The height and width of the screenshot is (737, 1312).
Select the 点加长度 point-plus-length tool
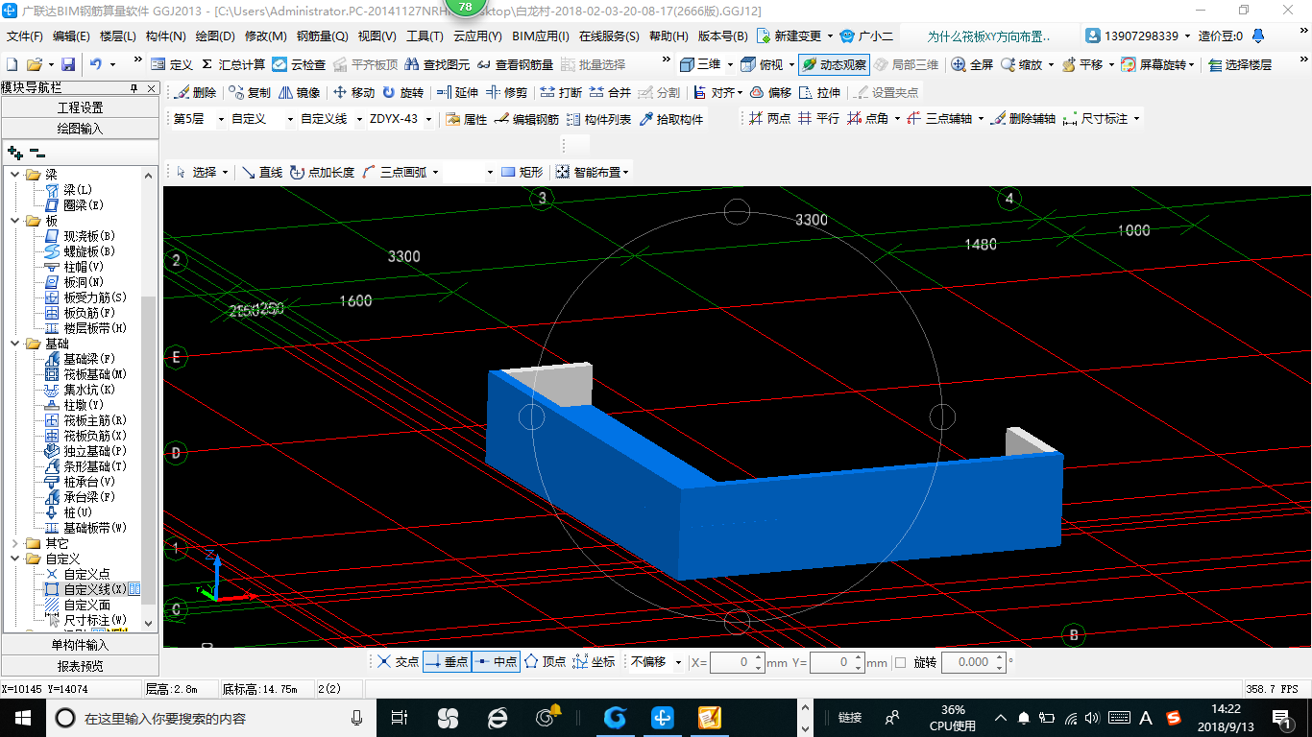tap(322, 172)
